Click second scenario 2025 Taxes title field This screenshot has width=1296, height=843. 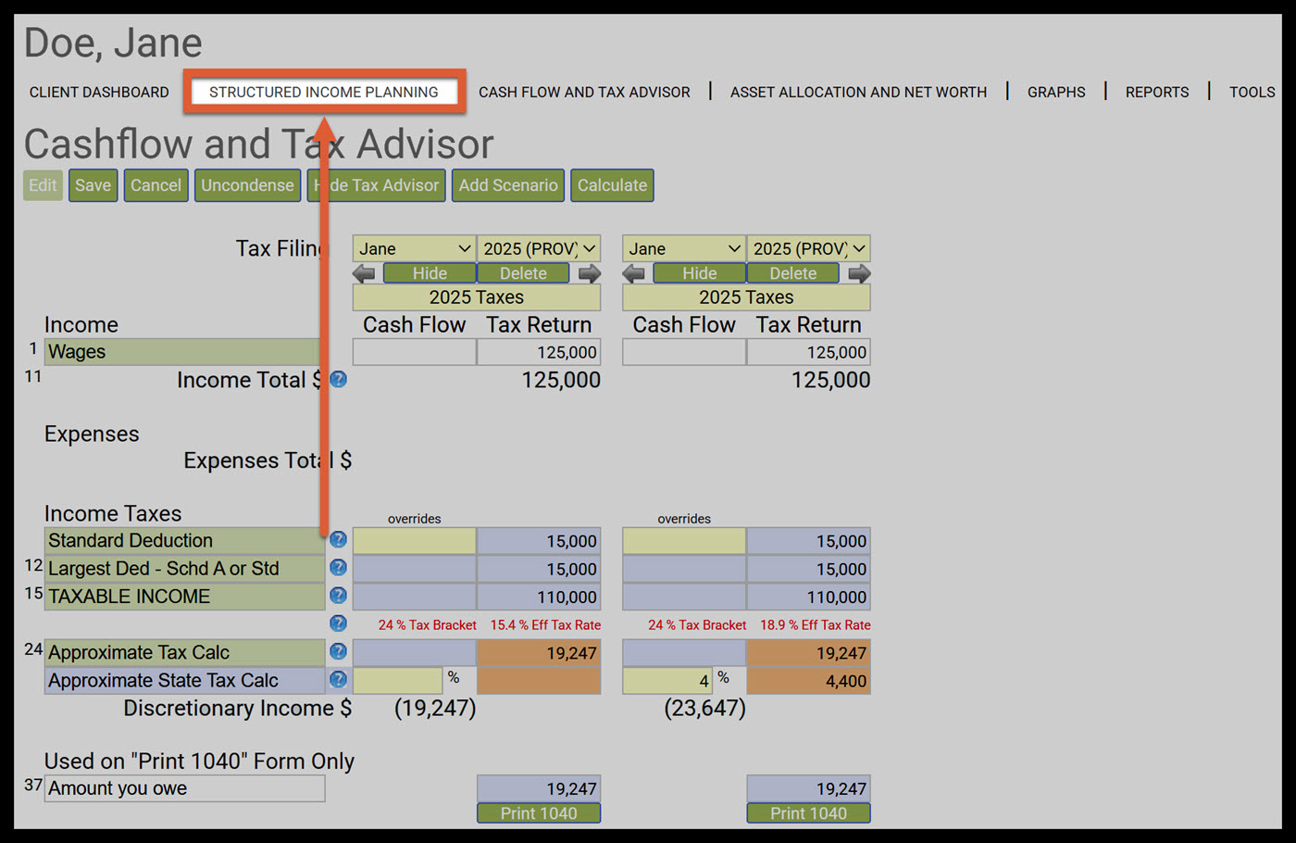click(x=746, y=297)
